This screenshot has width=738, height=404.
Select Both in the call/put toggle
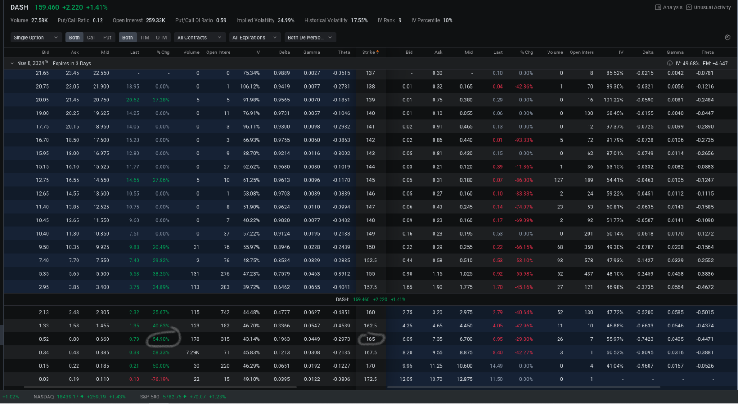(74, 37)
